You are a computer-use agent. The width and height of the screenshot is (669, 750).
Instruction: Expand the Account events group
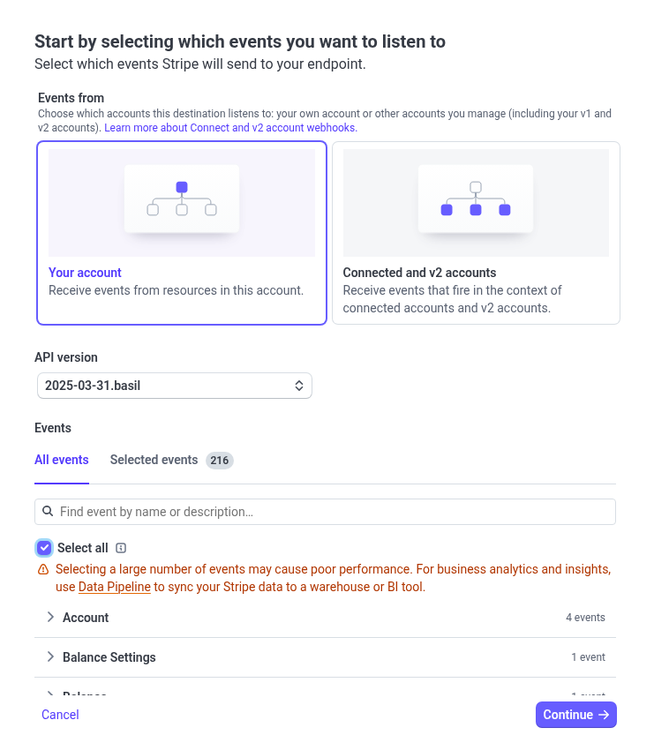point(50,617)
